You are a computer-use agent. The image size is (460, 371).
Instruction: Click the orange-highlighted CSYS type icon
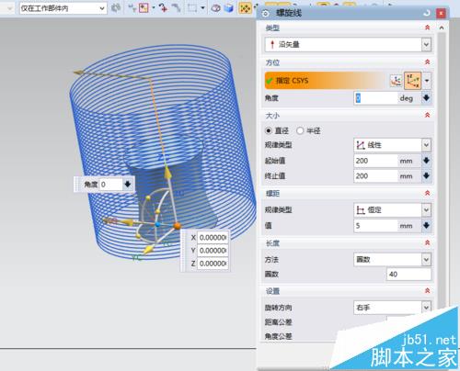coord(413,81)
